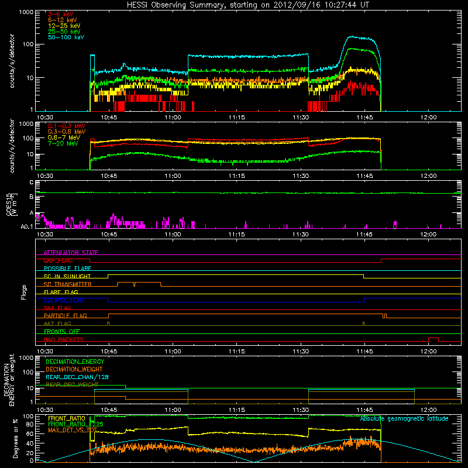The height and width of the screenshot is (468, 468).
Task: Click the 11:30 time label under decimation panel
Action: pyautogui.click(x=301, y=410)
